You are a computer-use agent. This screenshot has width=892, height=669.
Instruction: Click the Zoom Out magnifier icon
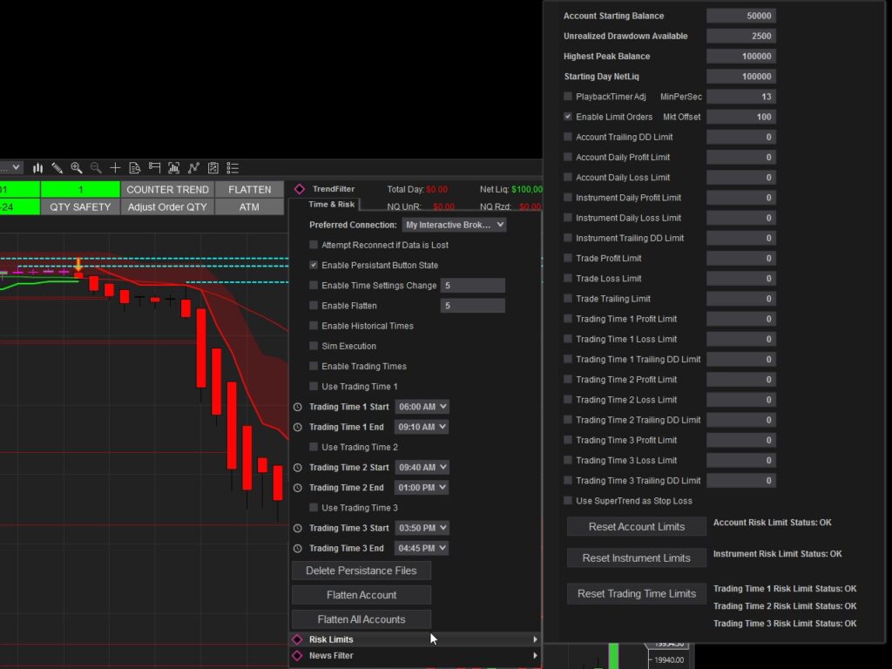[96, 167]
